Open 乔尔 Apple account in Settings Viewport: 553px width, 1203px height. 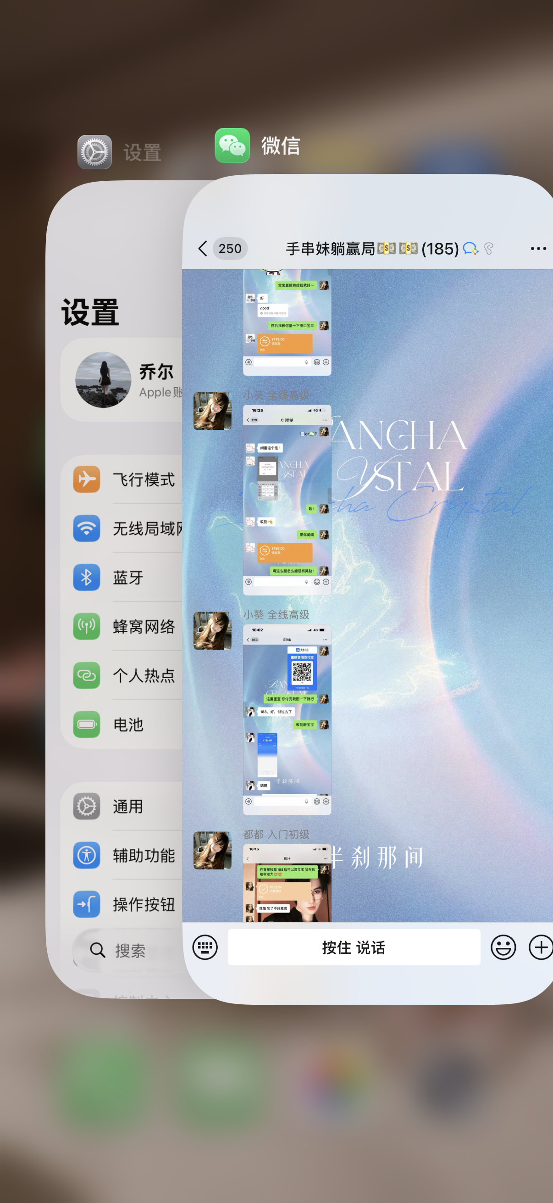[122, 380]
